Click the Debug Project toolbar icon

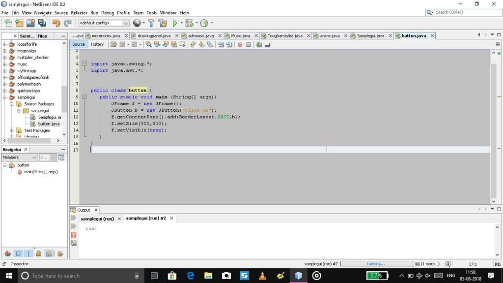(x=189, y=23)
